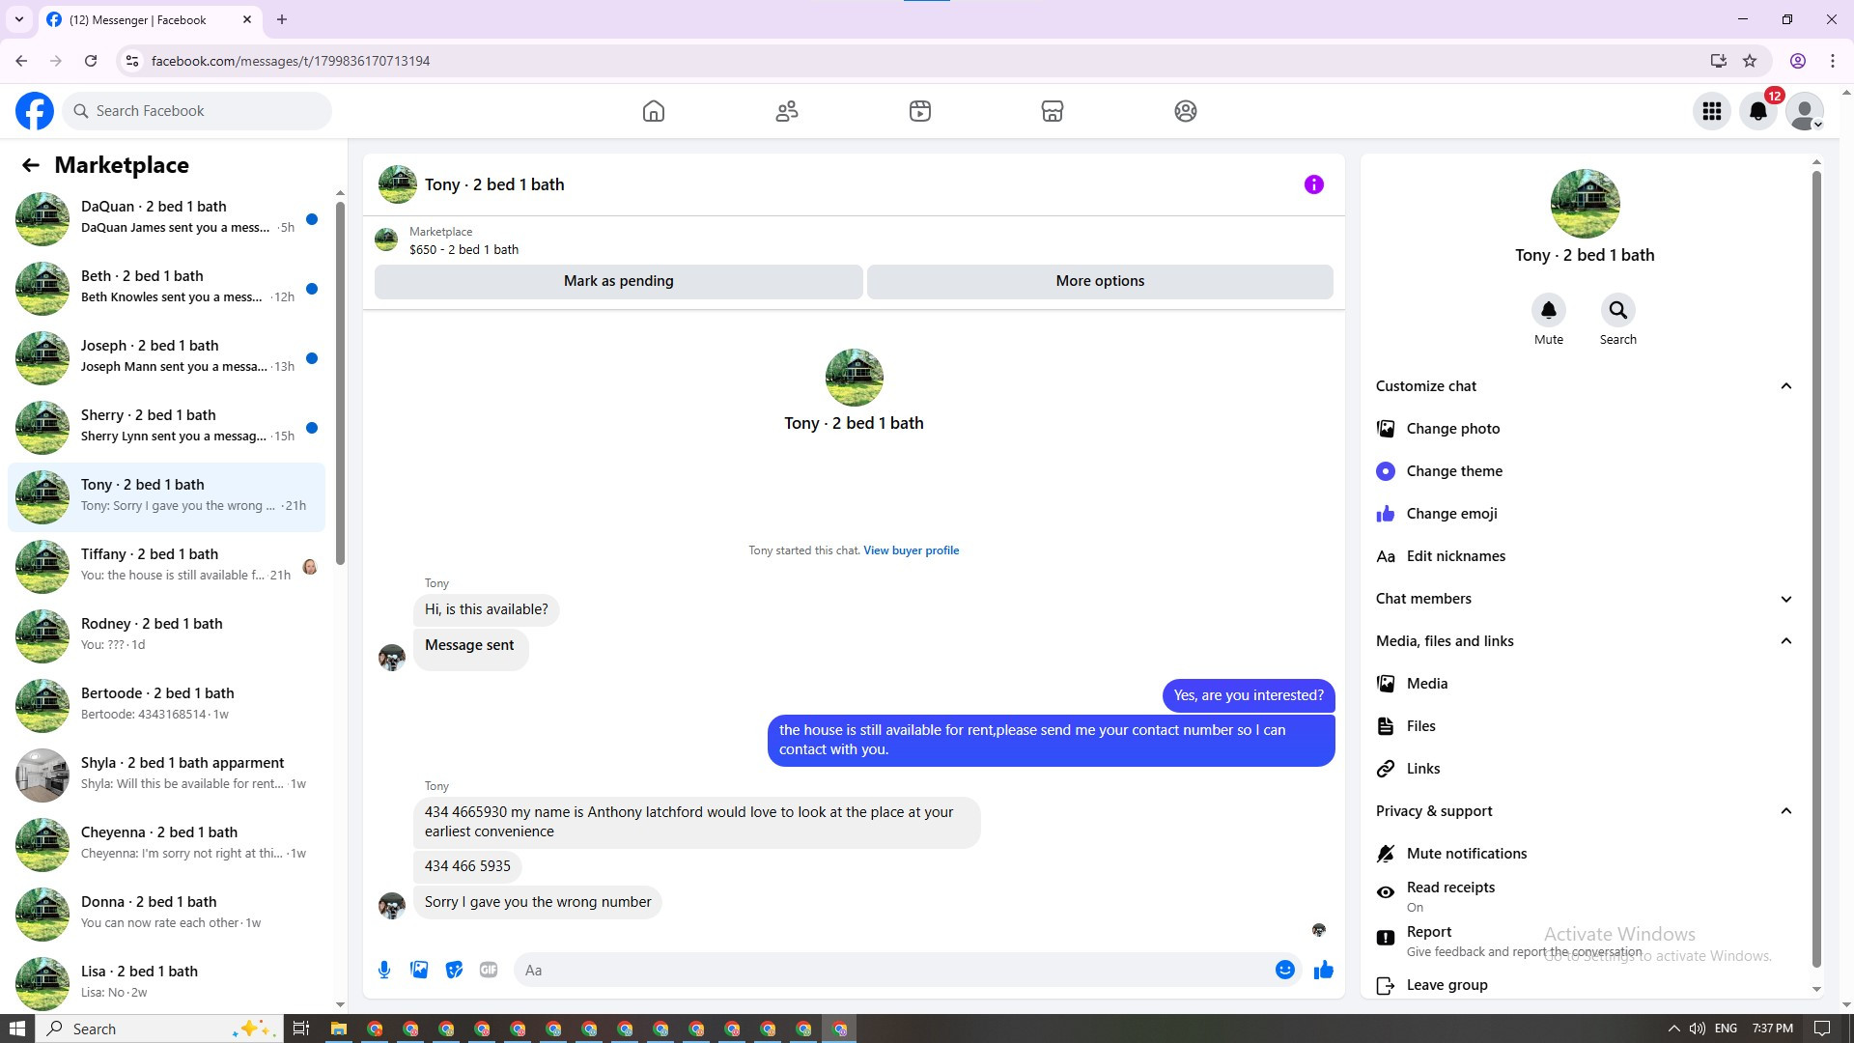This screenshot has width=1854, height=1043.
Task: Click the voice clip microphone icon
Action: (384, 970)
